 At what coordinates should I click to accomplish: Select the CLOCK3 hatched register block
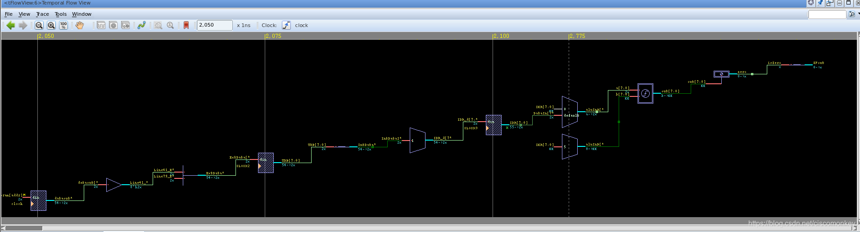[x=493, y=125]
